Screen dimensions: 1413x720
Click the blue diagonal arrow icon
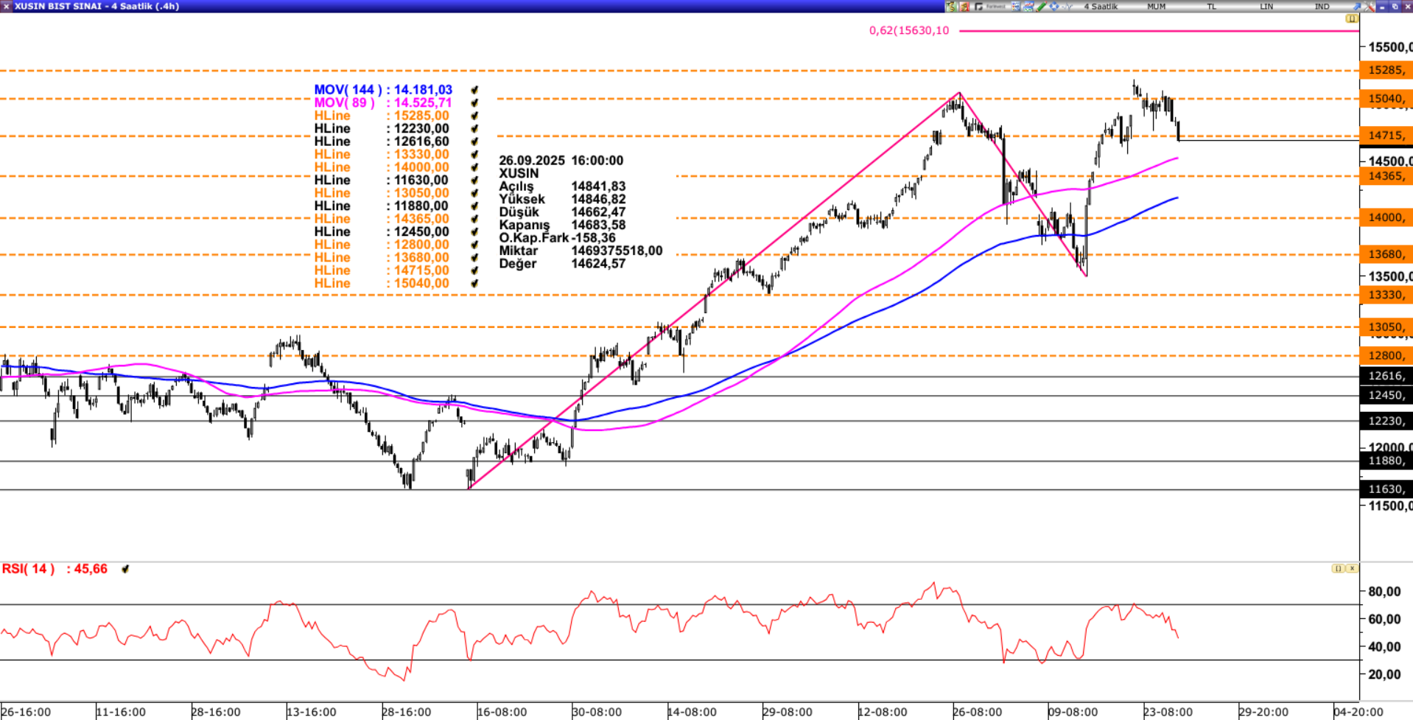pos(1356,6)
